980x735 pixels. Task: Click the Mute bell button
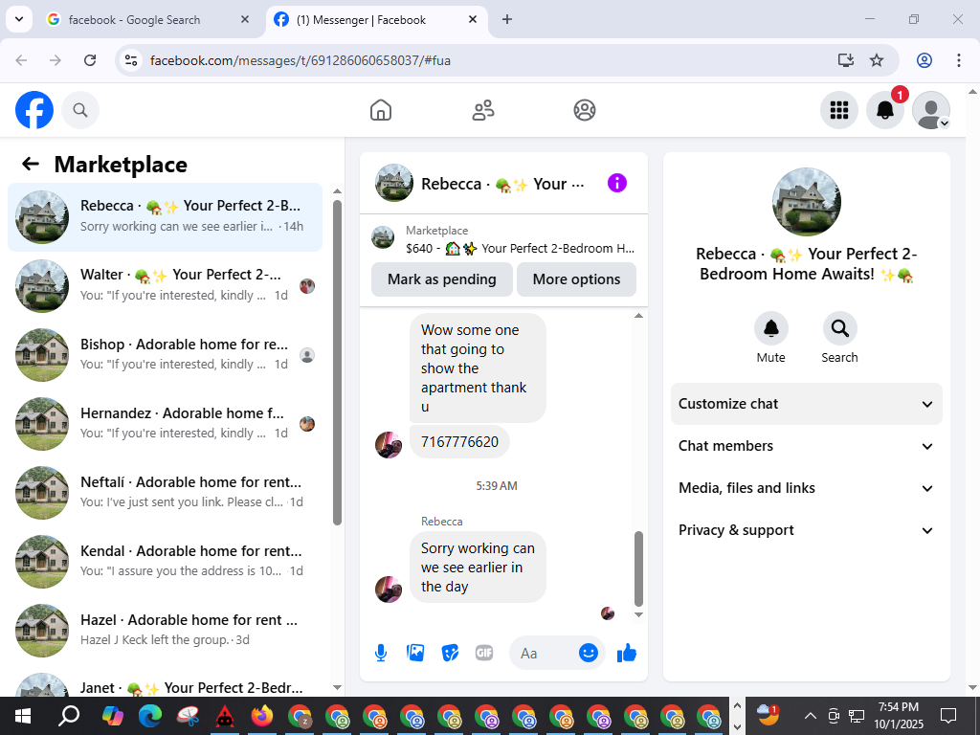(x=770, y=328)
